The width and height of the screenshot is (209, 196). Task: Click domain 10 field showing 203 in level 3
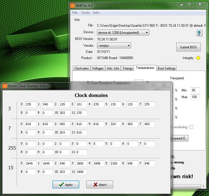pos(65,113)
